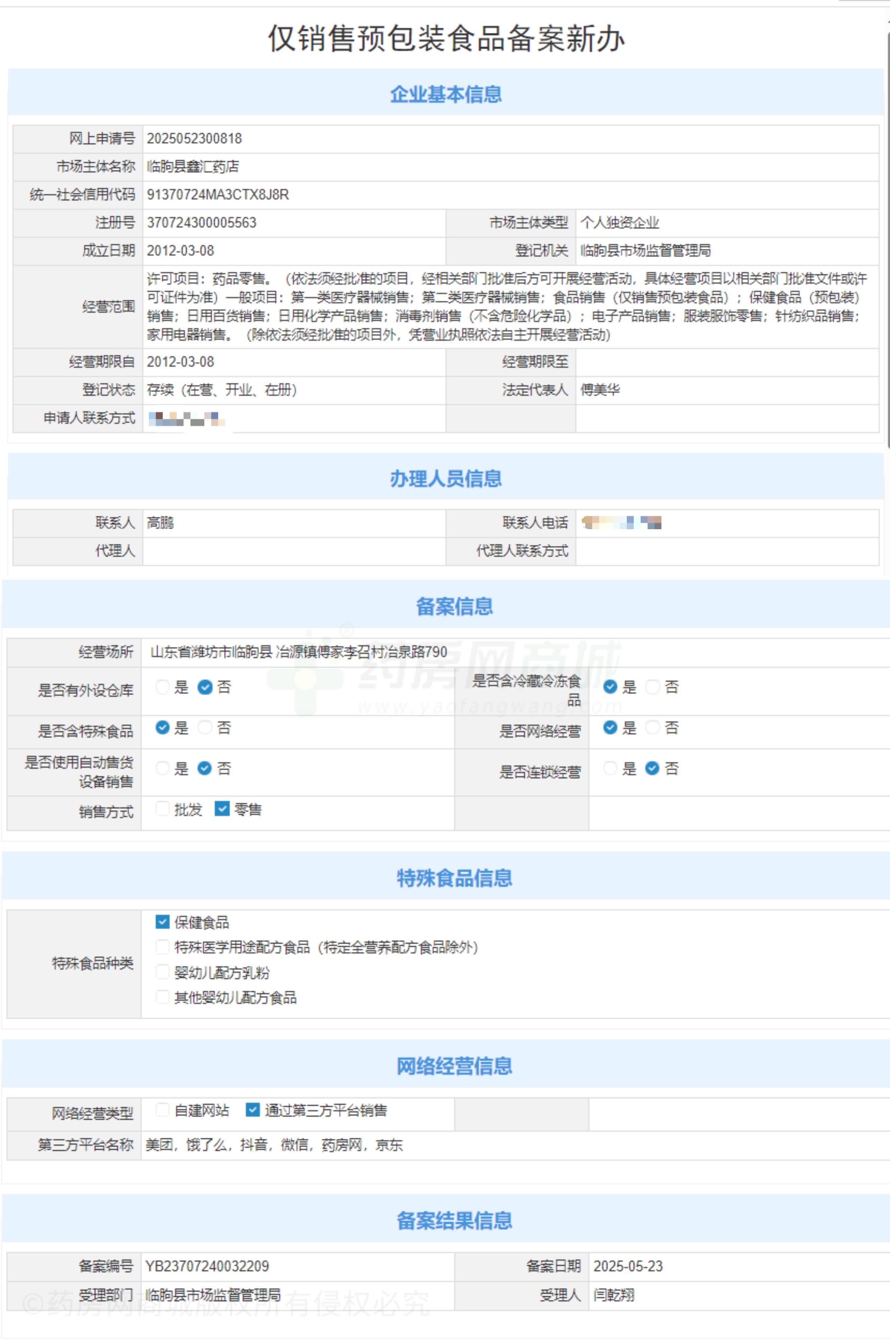Check the 婴幼儿配方乳粉 checkbox
The image size is (890, 1340).
162,972
